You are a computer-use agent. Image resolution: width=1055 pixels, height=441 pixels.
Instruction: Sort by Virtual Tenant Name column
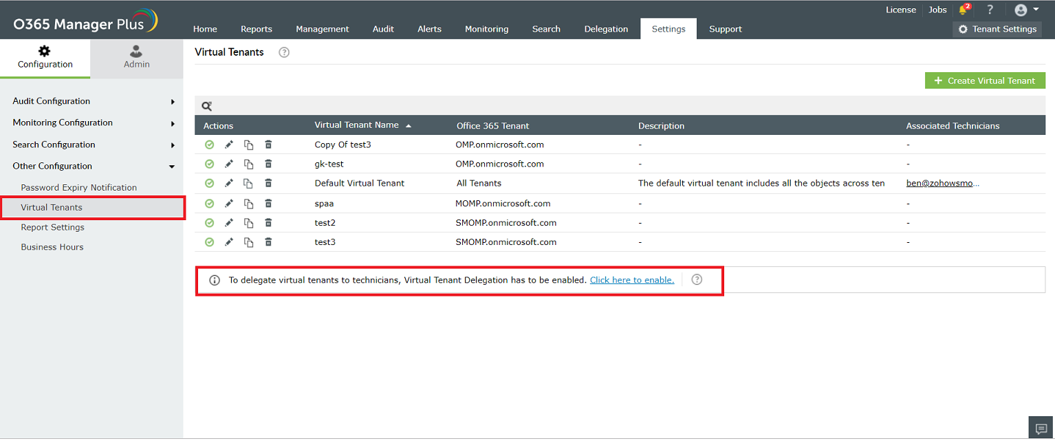pos(362,125)
